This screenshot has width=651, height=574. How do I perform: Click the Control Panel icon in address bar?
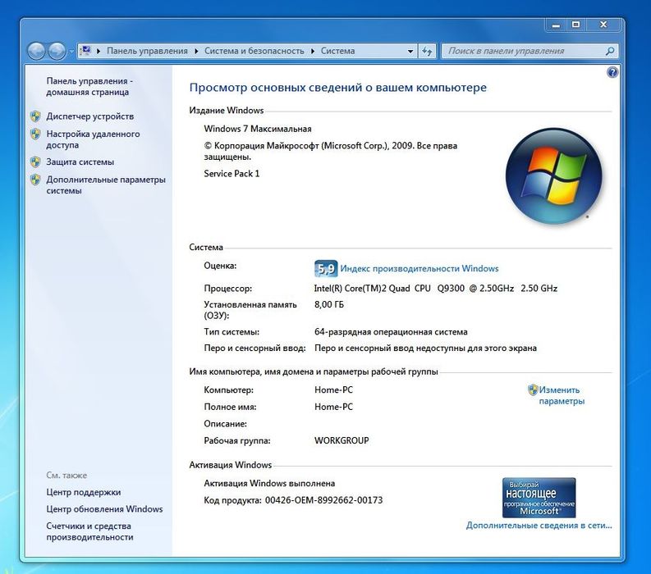click(85, 51)
